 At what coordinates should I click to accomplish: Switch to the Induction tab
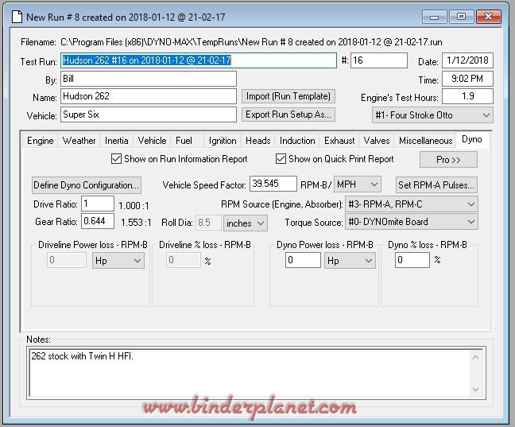(x=297, y=141)
